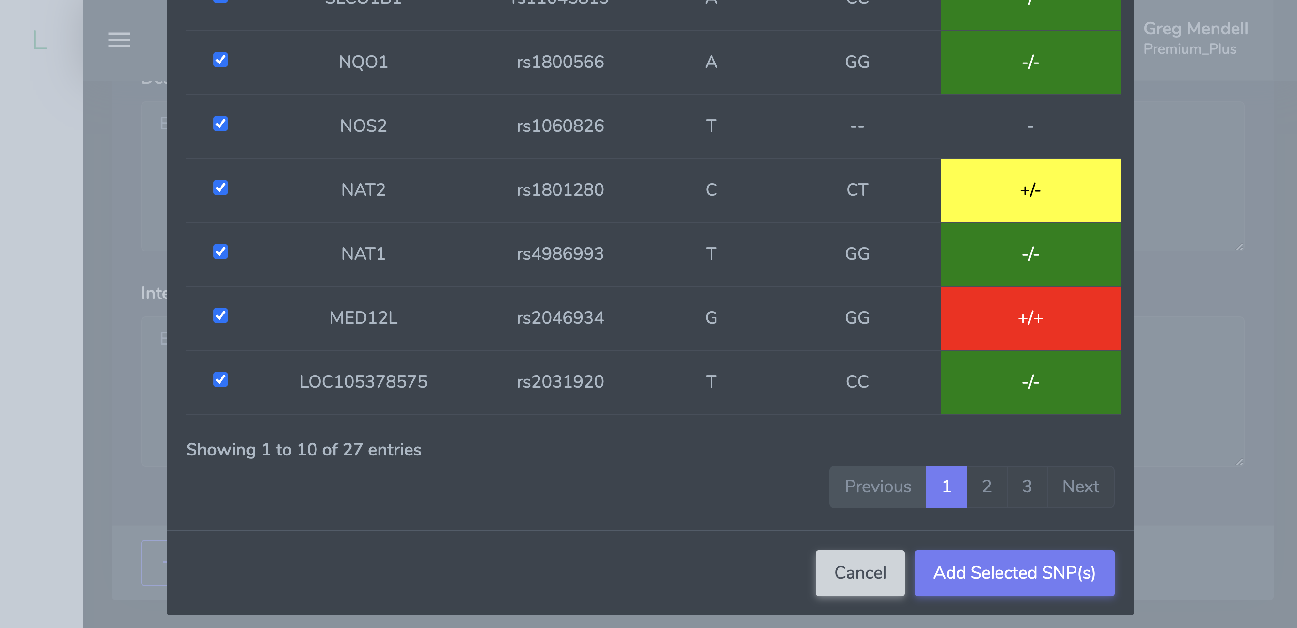Click the Next pagination button
The height and width of the screenshot is (628, 1297).
1080,487
